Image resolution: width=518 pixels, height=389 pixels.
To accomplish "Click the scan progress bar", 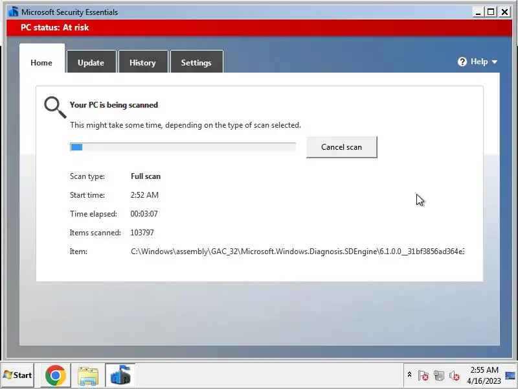I will point(183,147).
